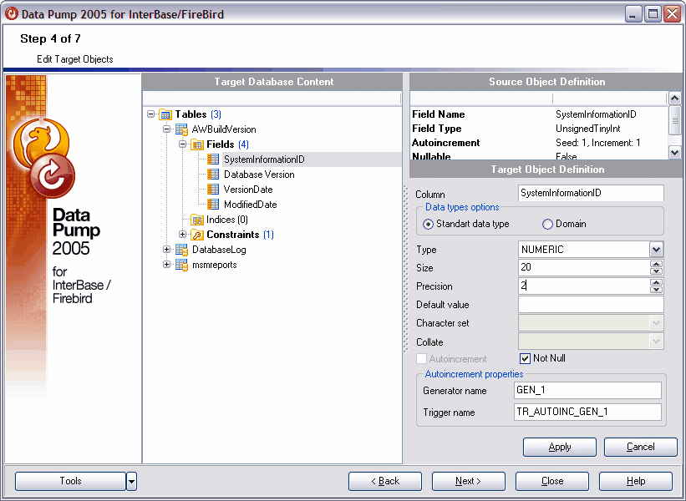Select the AWBuildVersion table node
Image resolution: width=686 pixels, height=501 pixels.
pyautogui.click(x=224, y=129)
